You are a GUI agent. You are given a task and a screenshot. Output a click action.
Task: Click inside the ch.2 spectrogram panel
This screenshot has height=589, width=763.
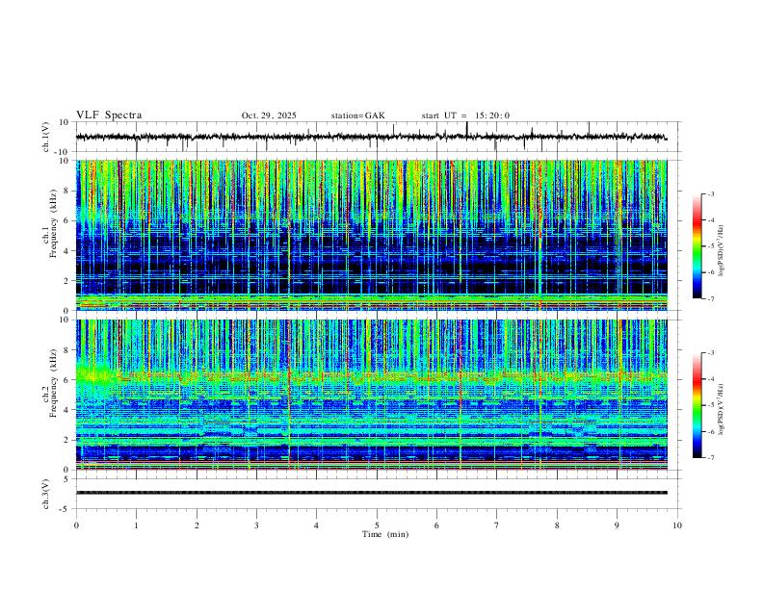click(371, 395)
